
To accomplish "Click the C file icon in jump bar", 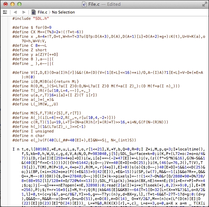I will click(34, 12).
